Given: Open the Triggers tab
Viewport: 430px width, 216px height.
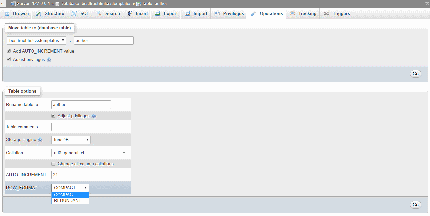Looking at the screenshot, I should [337, 13].
